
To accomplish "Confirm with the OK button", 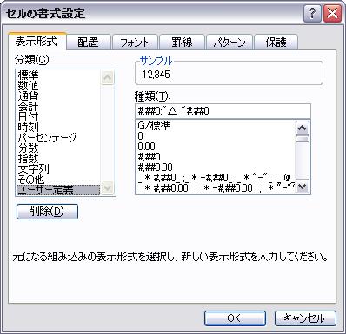I will 235,318.
